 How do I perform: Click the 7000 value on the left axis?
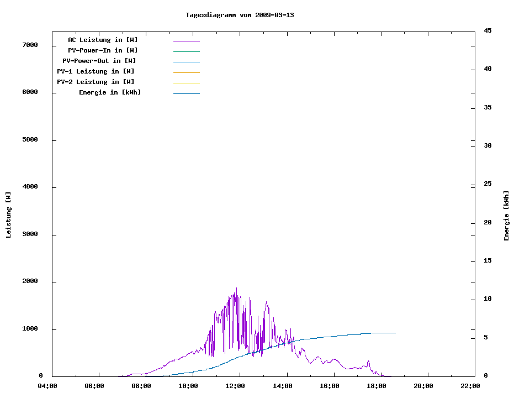(29, 45)
